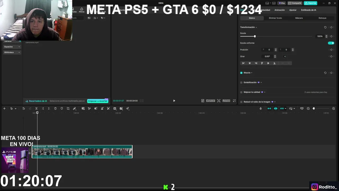
Task: Enable Reducir el ruido de la imagen
Action: point(241,102)
